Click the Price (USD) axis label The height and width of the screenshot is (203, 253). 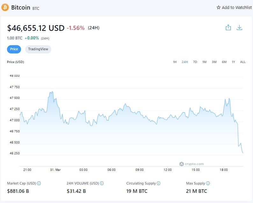tap(16, 62)
